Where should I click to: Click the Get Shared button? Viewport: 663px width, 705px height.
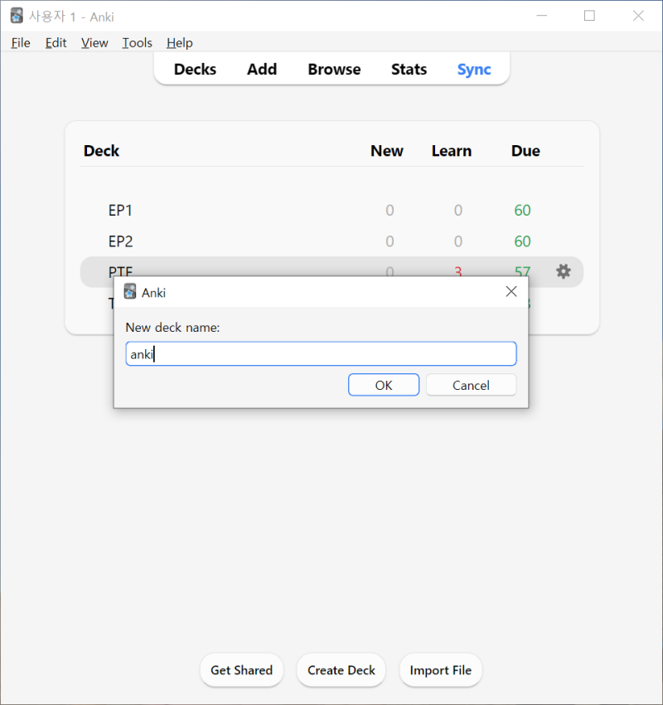coord(242,670)
